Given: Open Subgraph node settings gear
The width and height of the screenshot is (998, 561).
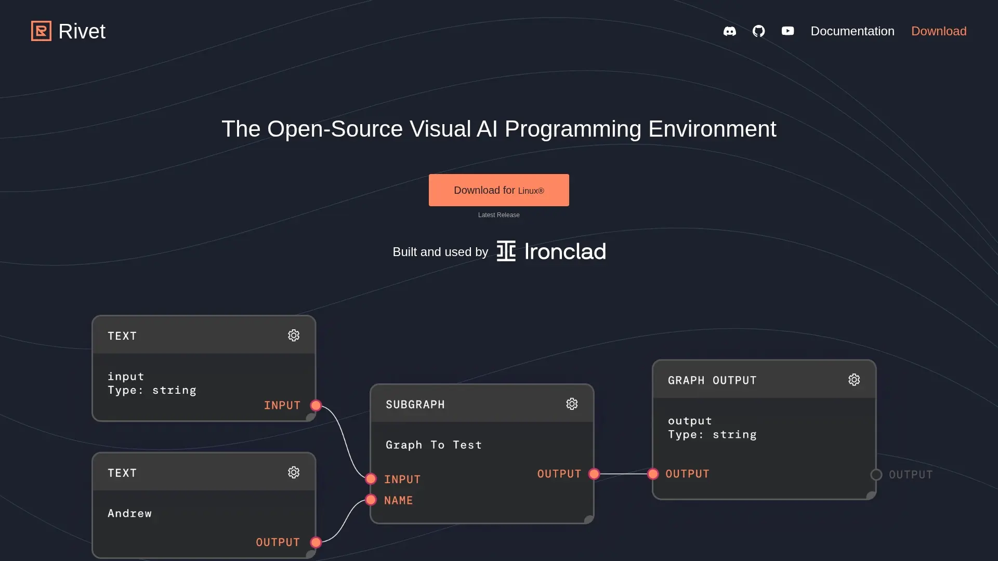Looking at the screenshot, I should pyautogui.click(x=572, y=404).
